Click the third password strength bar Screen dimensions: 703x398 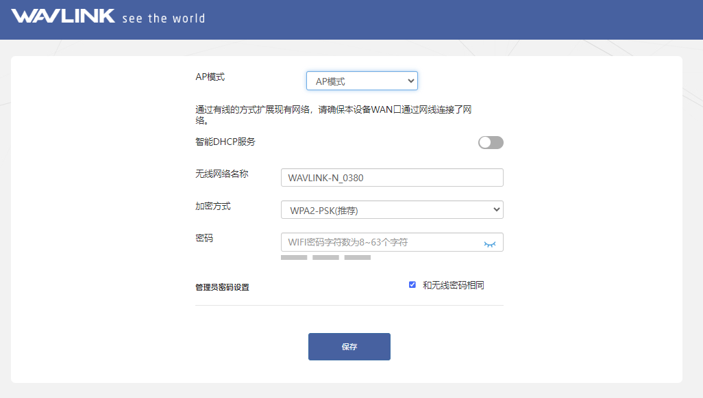coord(357,258)
